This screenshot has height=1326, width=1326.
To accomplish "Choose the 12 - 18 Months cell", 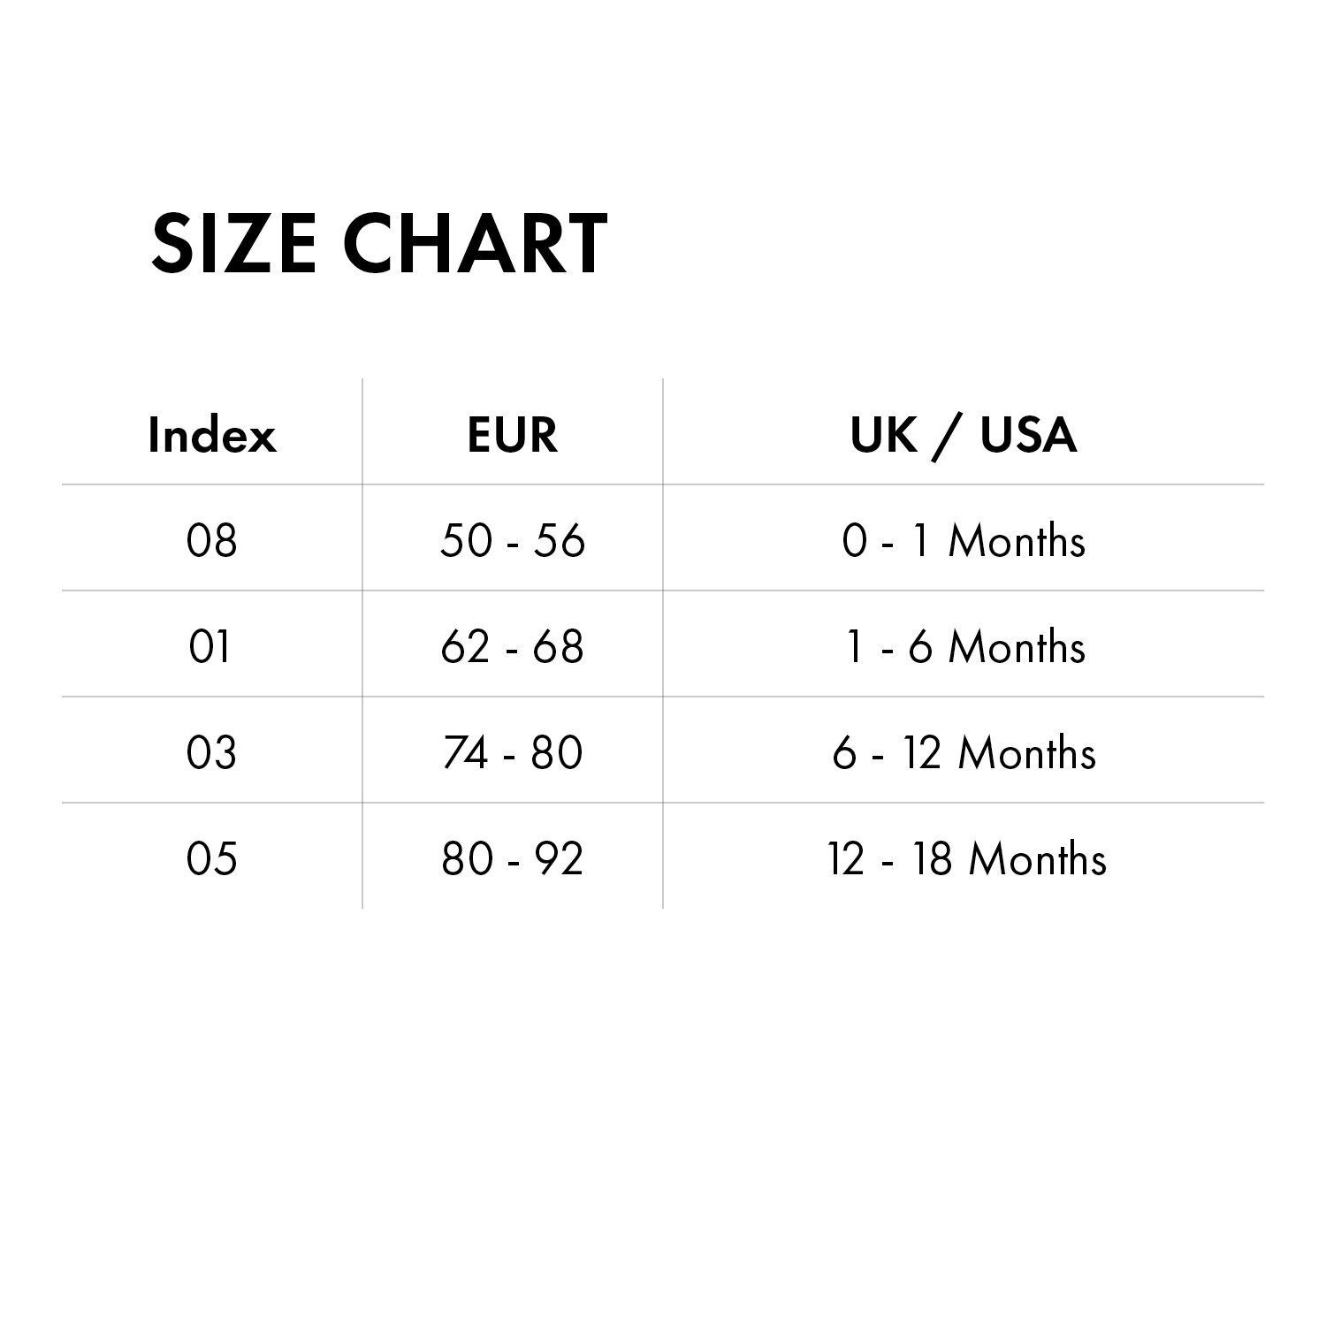I will [x=967, y=858].
